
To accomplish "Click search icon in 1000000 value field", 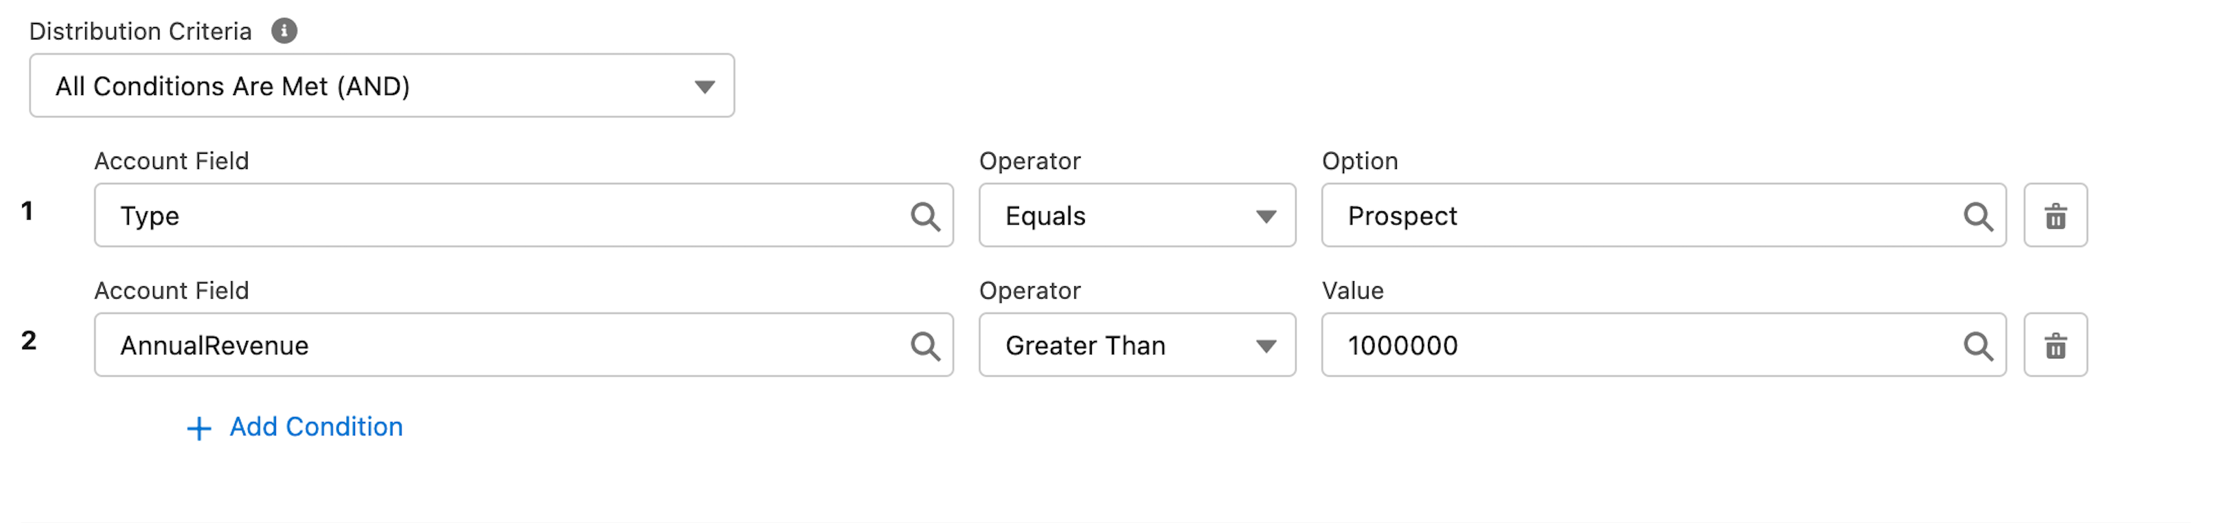I will [1978, 346].
